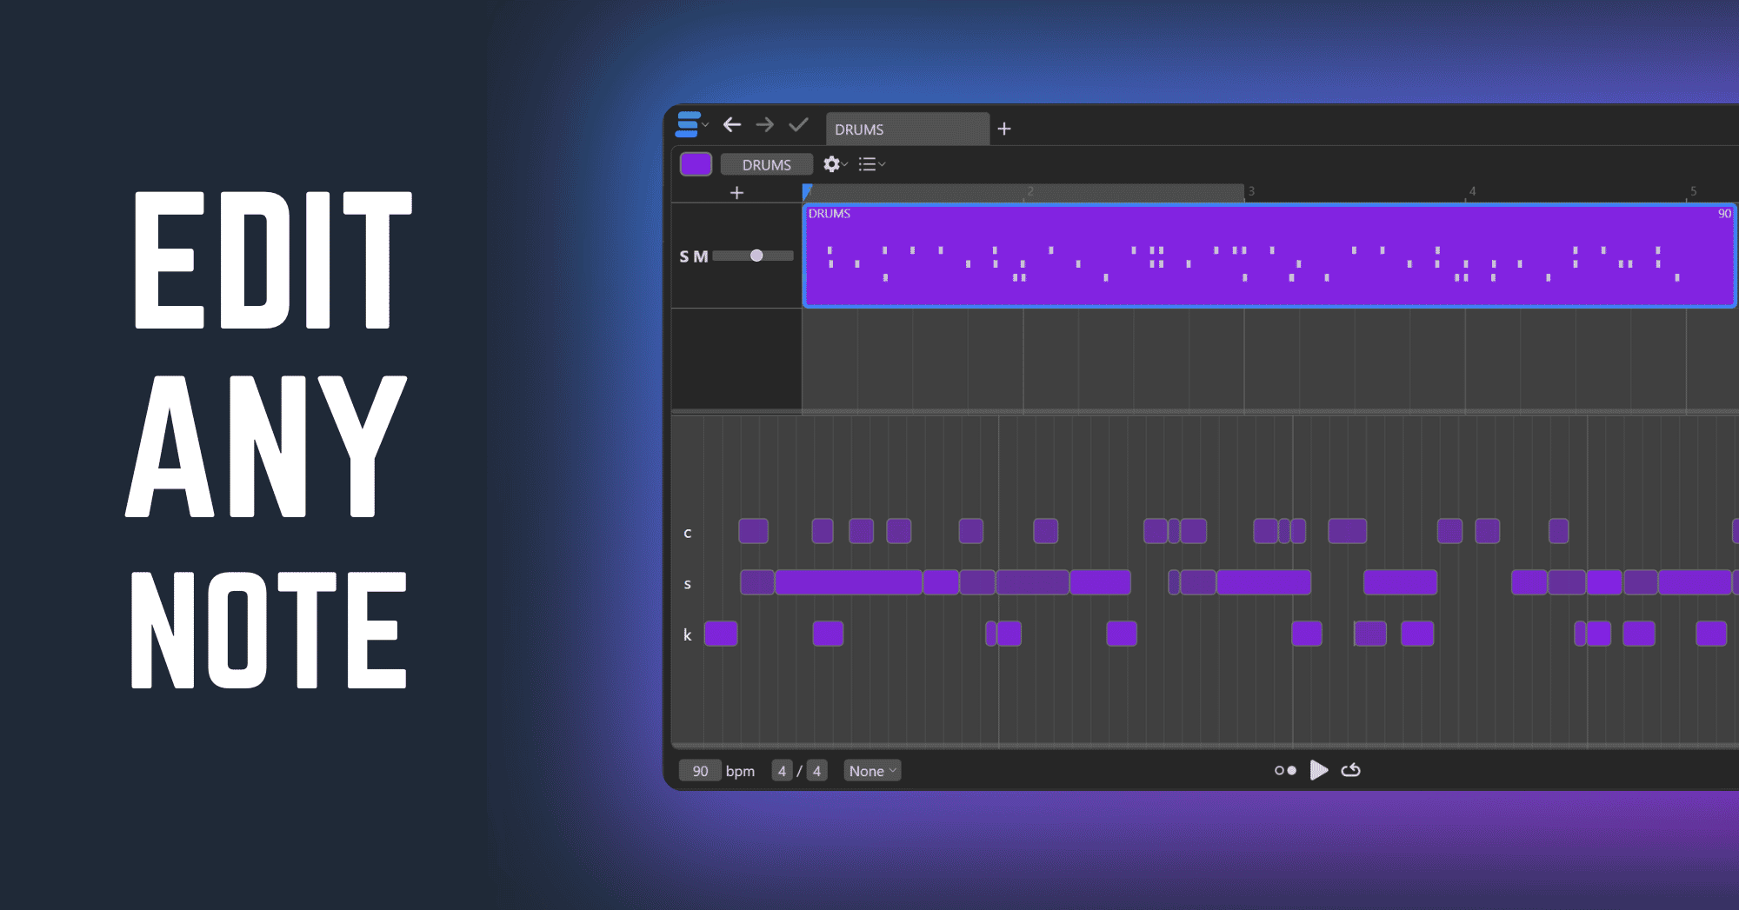Open the gear settings dropdown

click(834, 164)
